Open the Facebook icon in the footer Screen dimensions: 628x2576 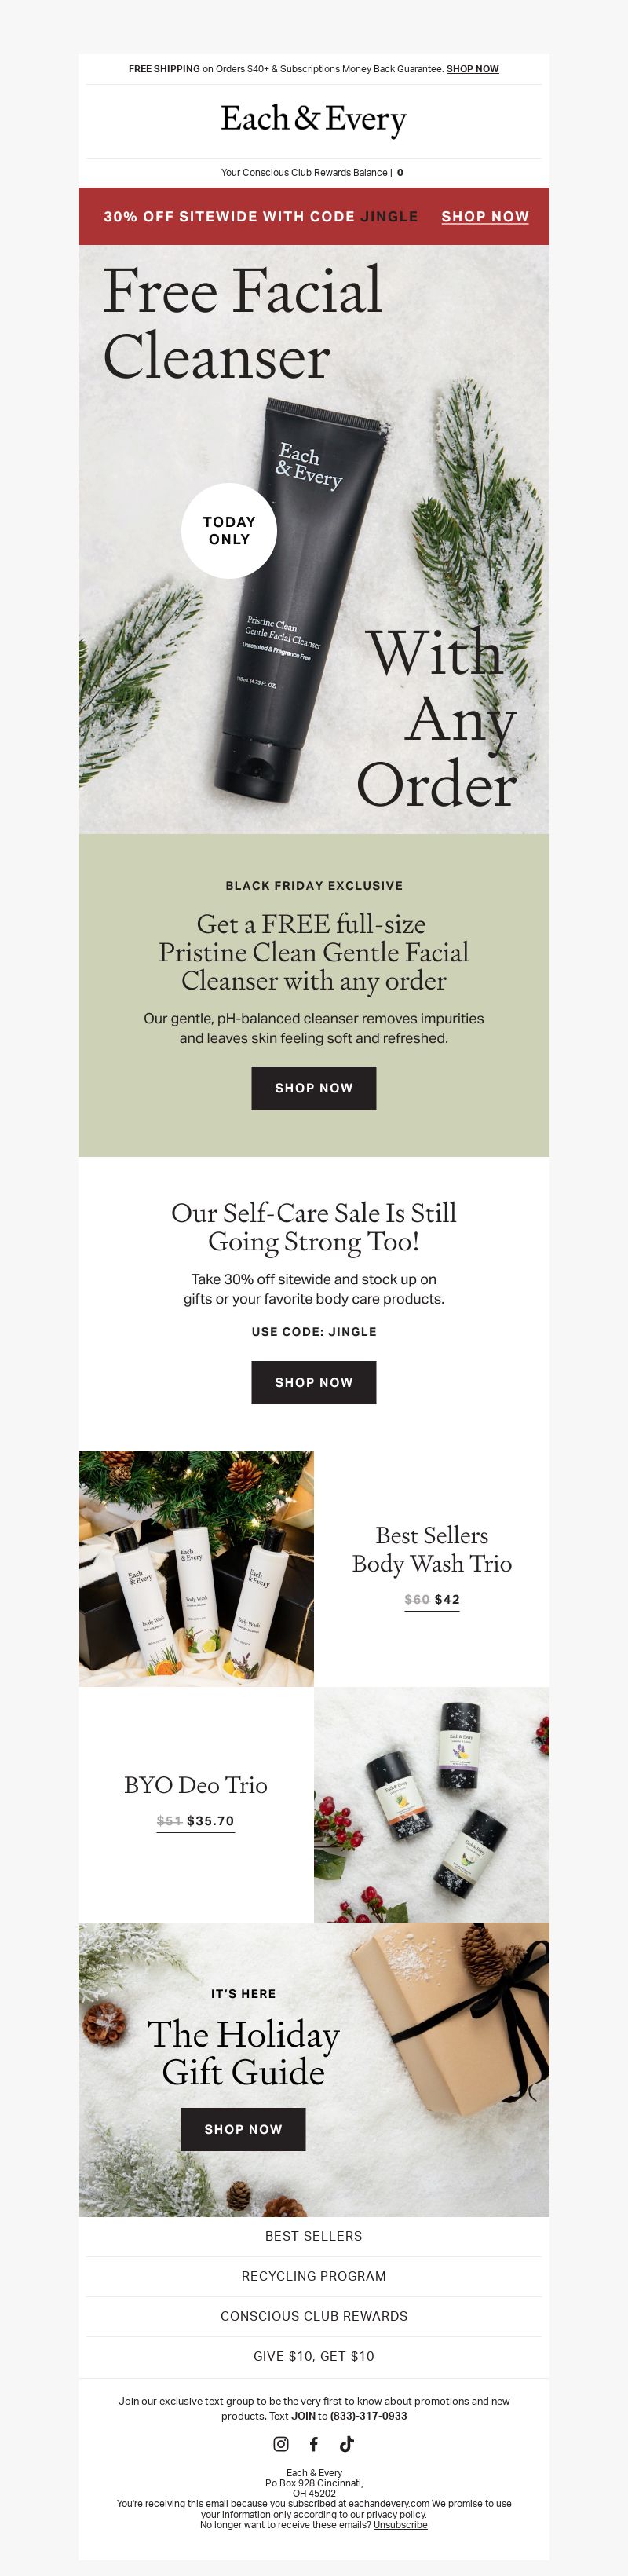[x=313, y=2443]
